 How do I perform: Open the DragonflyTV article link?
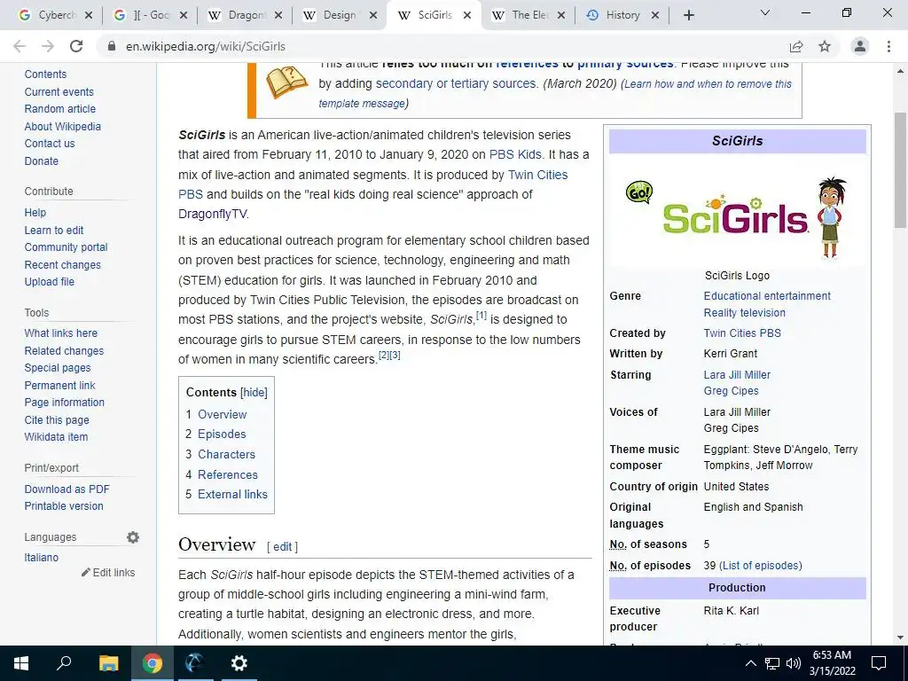212,215
